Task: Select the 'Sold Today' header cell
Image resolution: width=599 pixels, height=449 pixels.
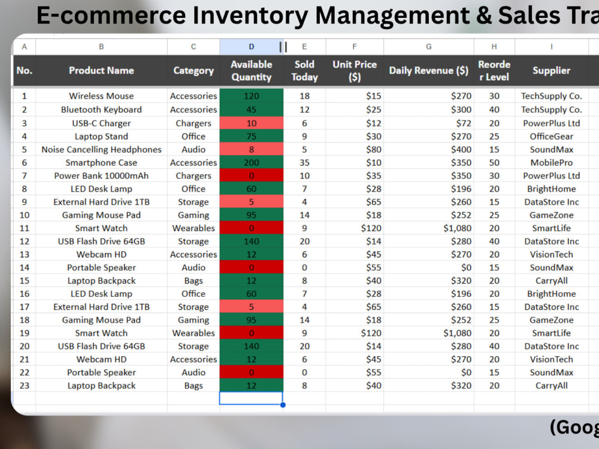Action: tap(304, 71)
